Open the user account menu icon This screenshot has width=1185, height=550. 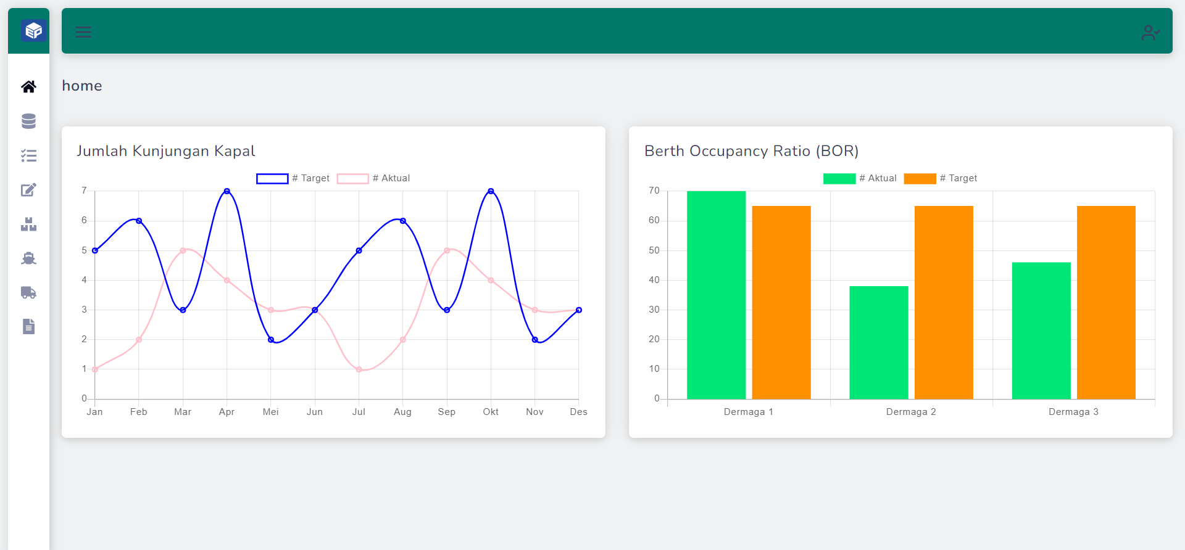point(1150,32)
